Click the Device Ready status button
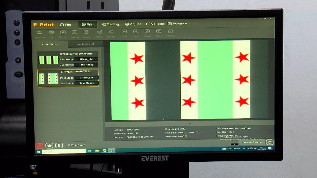This screenshot has width=317, height=178. pyautogui.click(x=251, y=142)
